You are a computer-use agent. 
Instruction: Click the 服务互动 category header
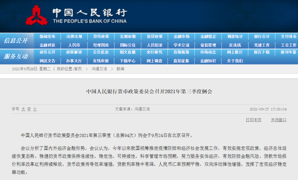click(16, 56)
